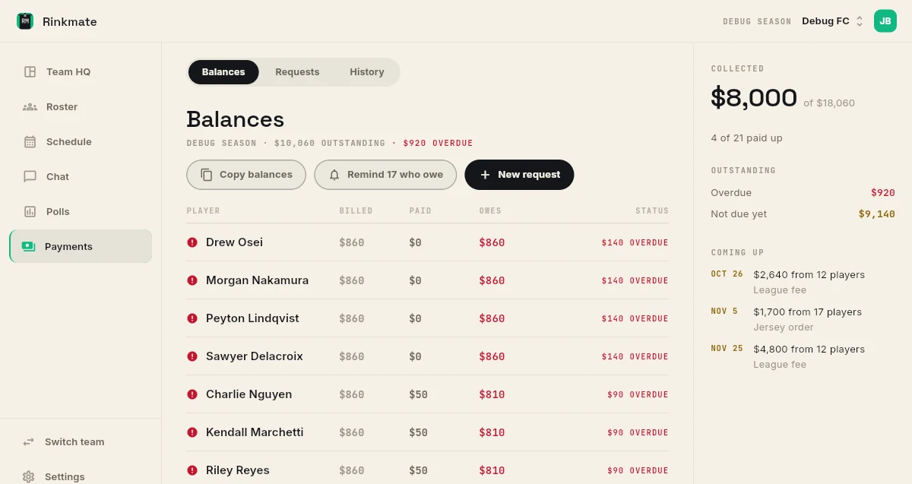This screenshot has width=912, height=484.
Task: Go to Roster page
Action: point(81,106)
